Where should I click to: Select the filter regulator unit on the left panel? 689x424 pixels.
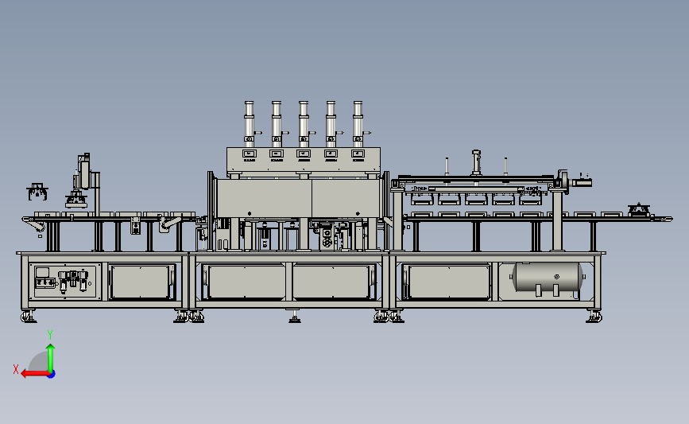coord(73,281)
